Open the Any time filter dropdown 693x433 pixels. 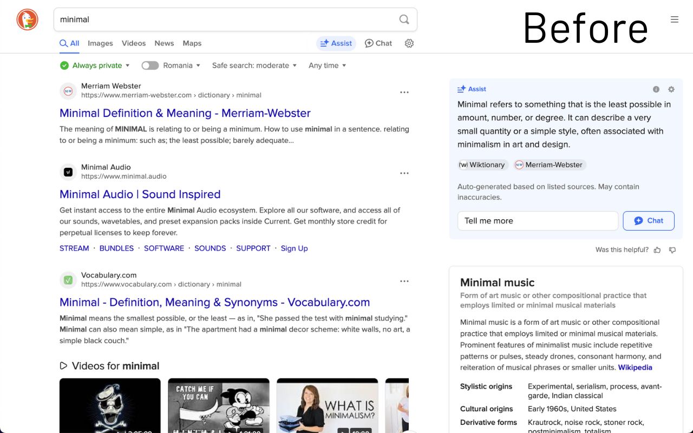(x=328, y=65)
